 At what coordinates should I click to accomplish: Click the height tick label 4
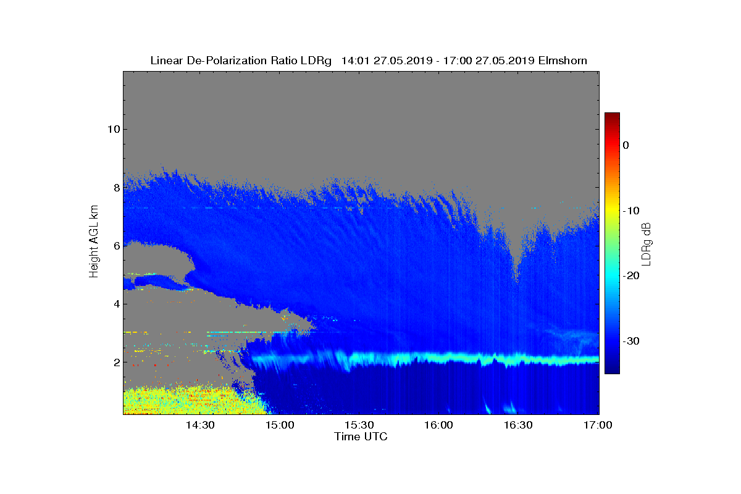coord(116,304)
